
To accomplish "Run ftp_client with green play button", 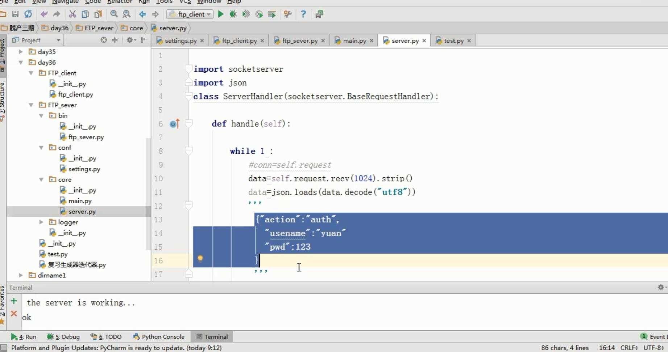I will pos(220,14).
